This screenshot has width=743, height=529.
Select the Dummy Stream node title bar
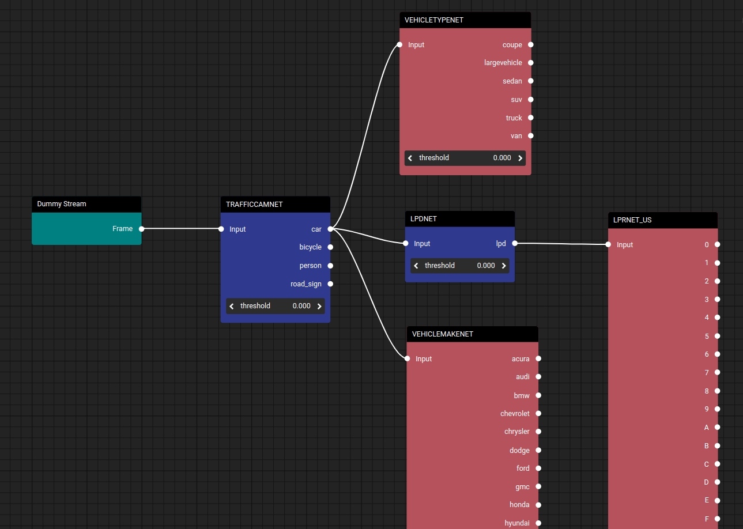[86, 204]
